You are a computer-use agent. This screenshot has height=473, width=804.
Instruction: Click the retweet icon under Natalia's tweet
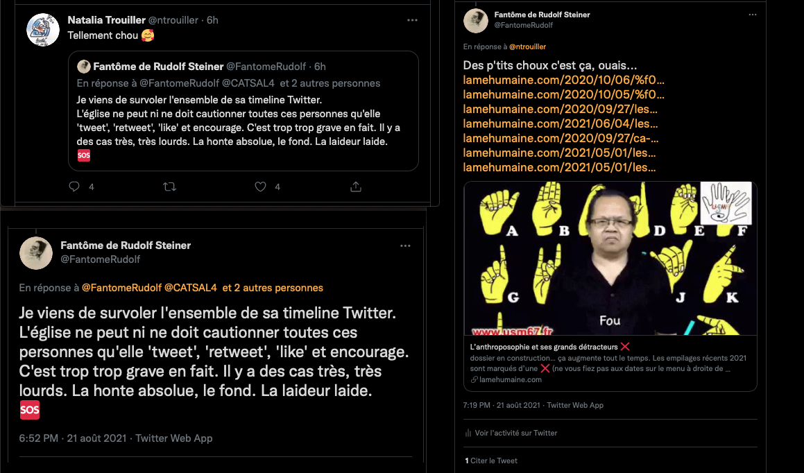[x=169, y=187]
